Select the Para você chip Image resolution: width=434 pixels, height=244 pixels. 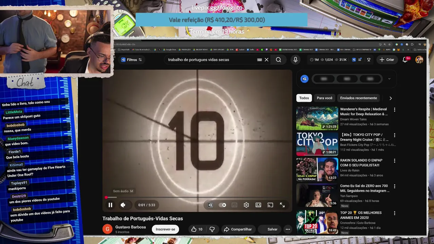[x=324, y=98]
